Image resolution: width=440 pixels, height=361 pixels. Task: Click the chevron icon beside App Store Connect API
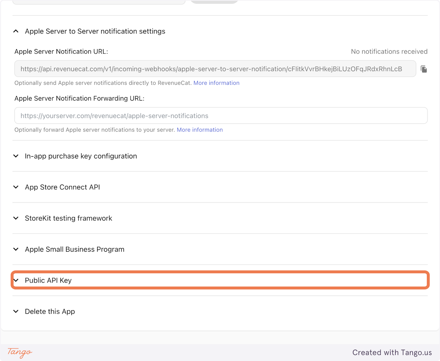(x=16, y=187)
